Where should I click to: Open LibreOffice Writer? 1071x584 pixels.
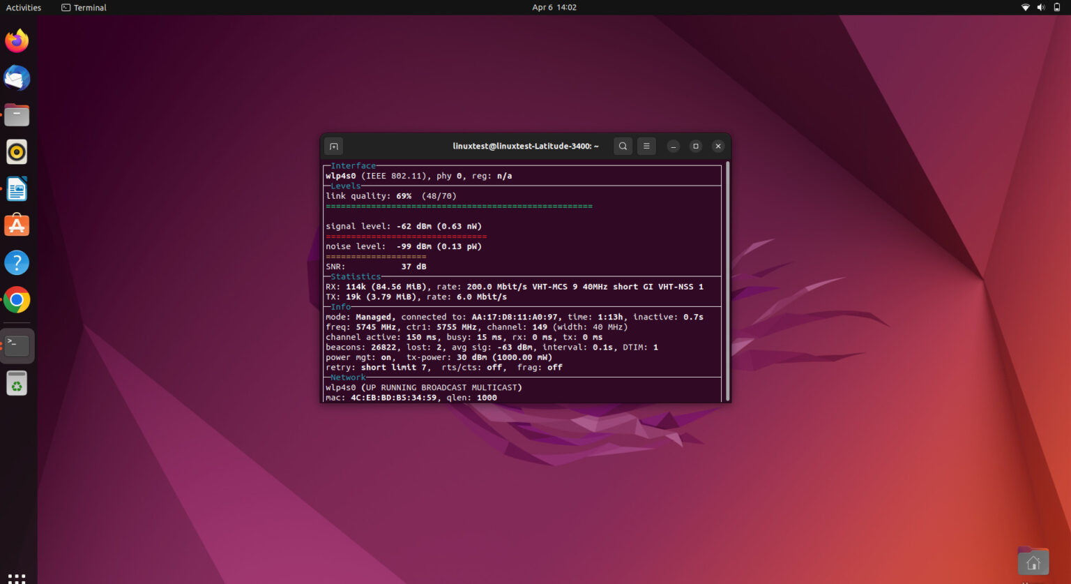pos(17,188)
